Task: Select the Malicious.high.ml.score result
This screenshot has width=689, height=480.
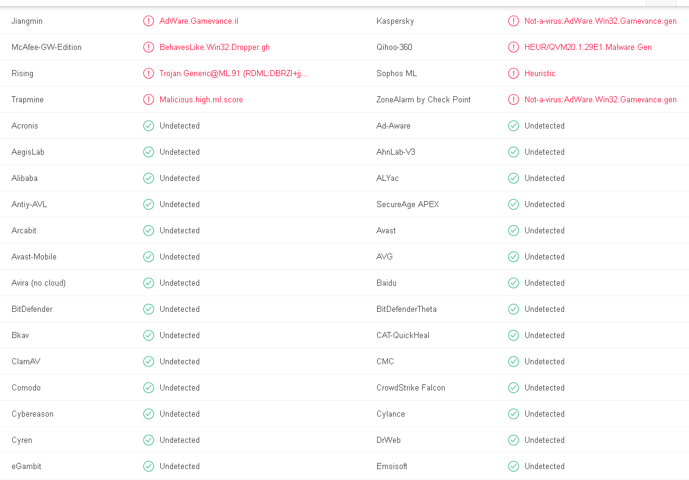Action: (201, 99)
